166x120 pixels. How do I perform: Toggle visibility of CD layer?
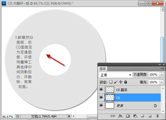click(101, 97)
